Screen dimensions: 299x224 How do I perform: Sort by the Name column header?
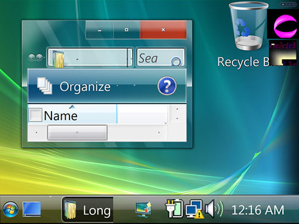pos(72,114)
